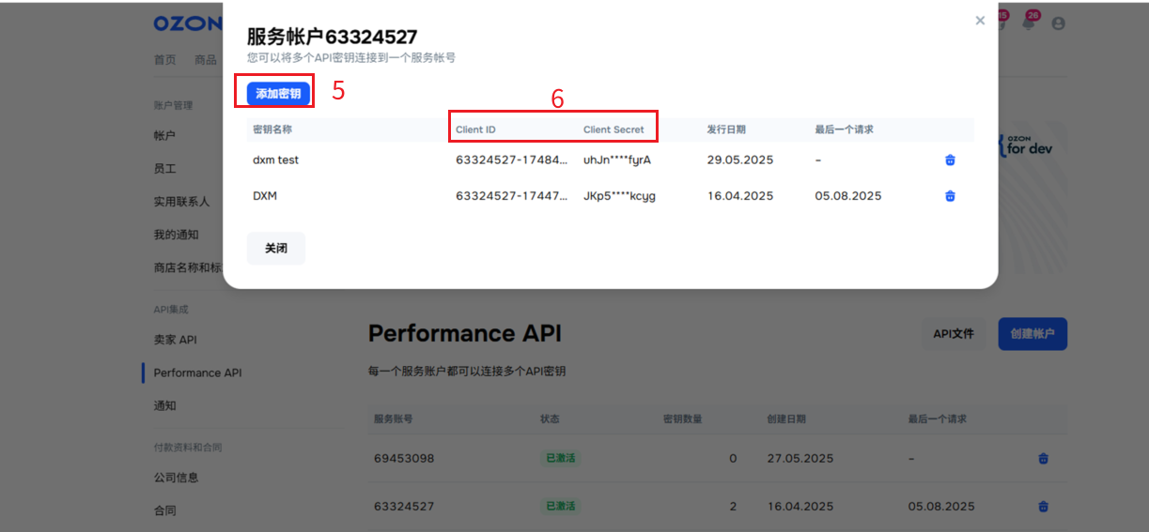The width and height of the screenshot is (1149, 532).
Task: Open the API文件 button
Action: (954, 334)
